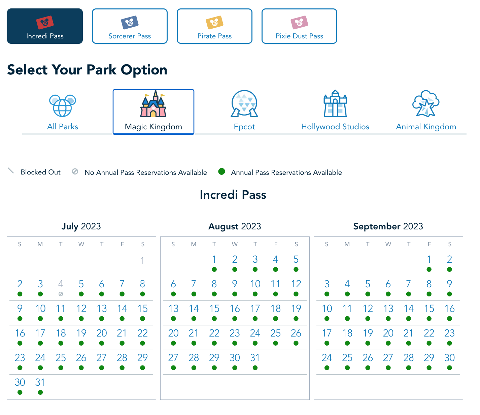Click the pink Pixie Dust Pass card icon
Viewport: 480px width, 415px height.
click(299, 23)
